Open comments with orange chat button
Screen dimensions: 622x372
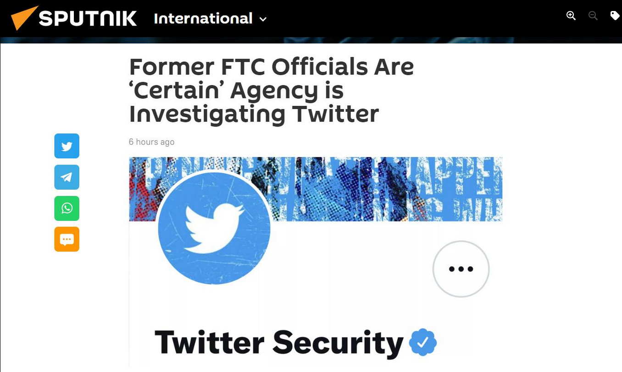point(67,239)
